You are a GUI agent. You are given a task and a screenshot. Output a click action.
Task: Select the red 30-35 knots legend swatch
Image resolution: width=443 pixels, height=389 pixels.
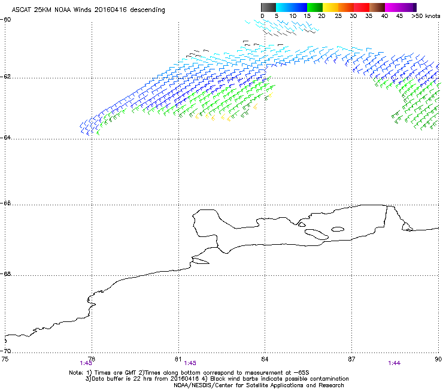click(x=362, y=7)
